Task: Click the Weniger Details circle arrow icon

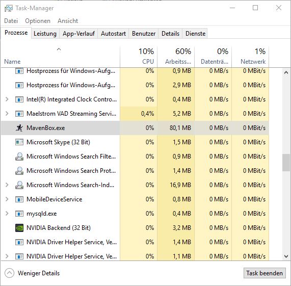Action: coord(9,273)
